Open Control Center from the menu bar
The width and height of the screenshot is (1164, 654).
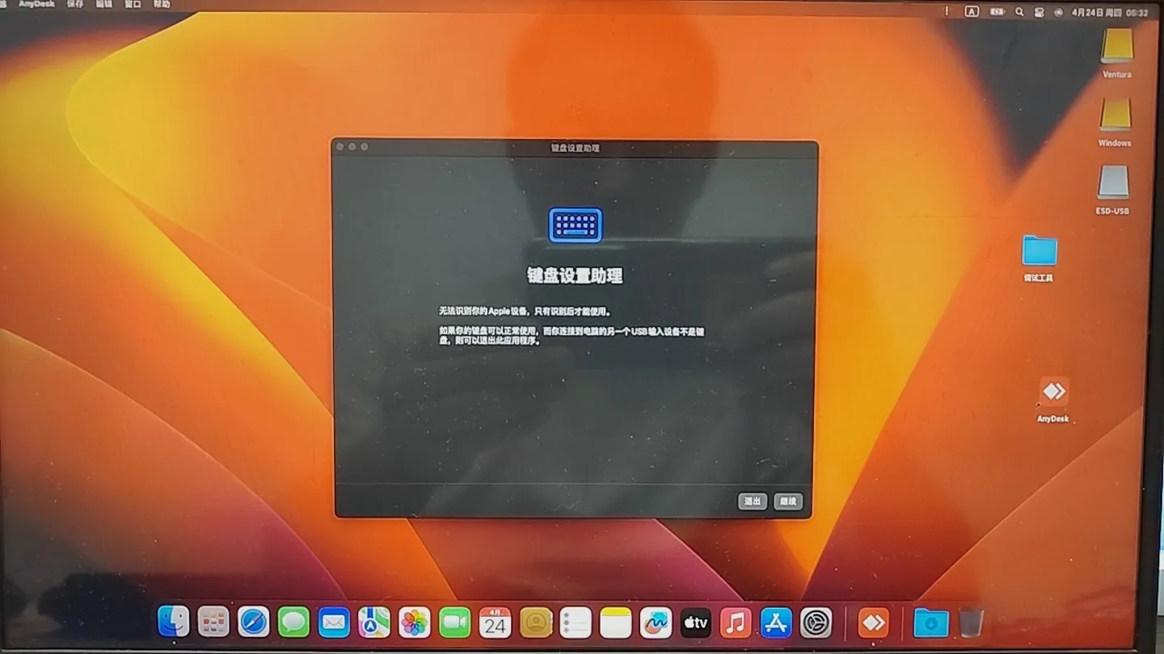click(x=1039, y=12)
